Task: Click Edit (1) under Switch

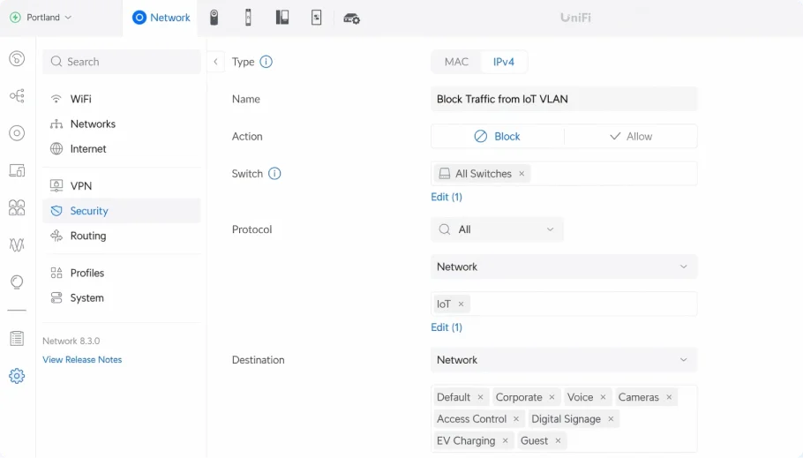Action: [x=447, y=197]
